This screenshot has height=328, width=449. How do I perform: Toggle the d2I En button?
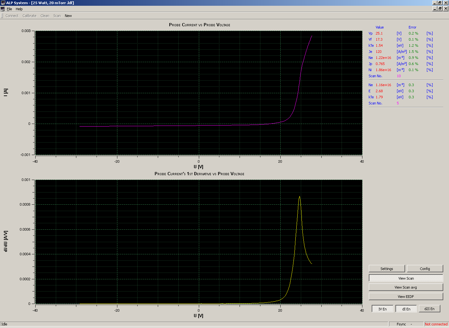pos(429,309)
